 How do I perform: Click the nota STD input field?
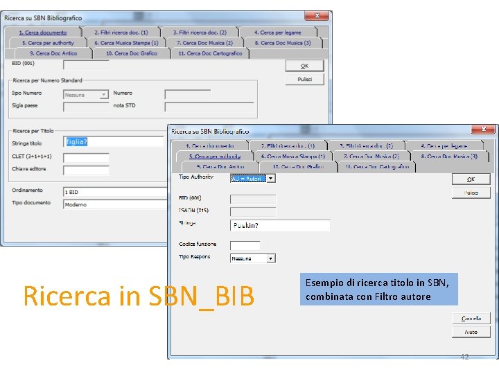209,107
